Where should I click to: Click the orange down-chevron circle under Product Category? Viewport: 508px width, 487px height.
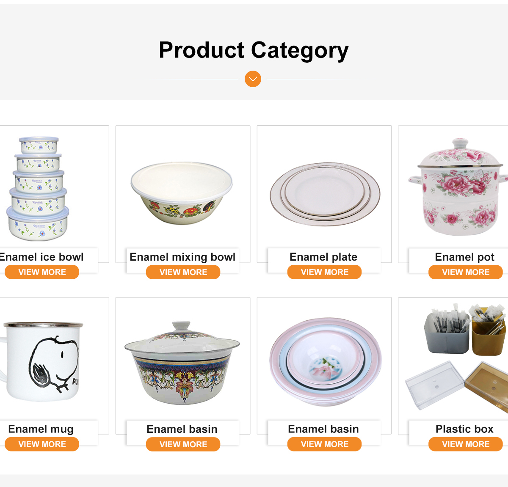pyautogui.click(x=253, y=79)
